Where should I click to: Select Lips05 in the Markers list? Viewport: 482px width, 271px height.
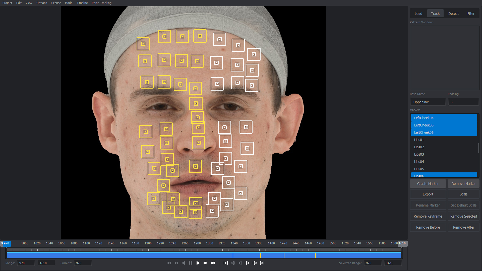444,169
